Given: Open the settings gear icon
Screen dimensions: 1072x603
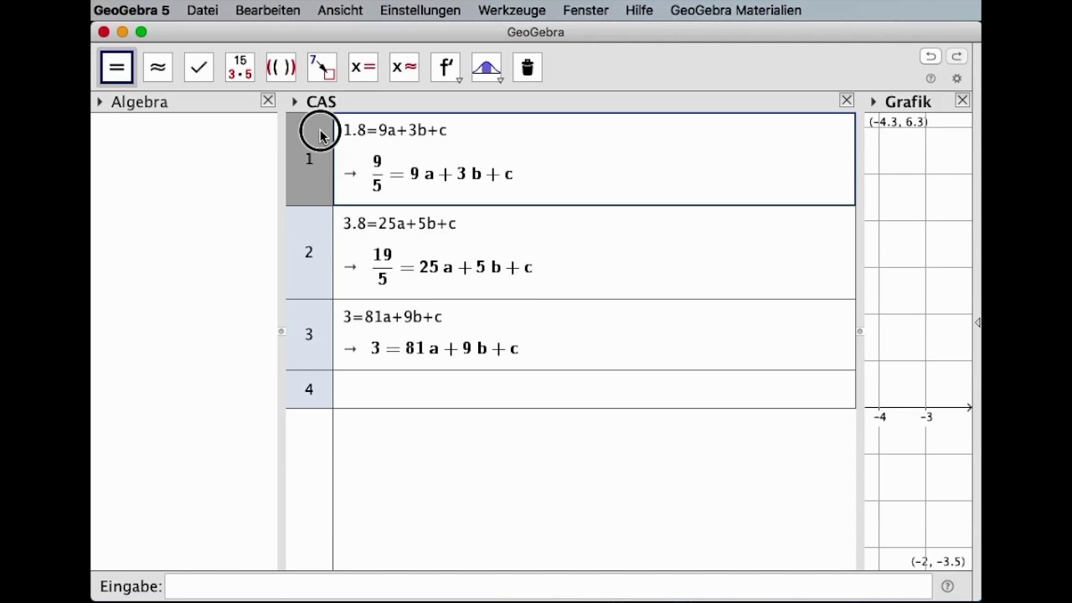Looking at the screenshot, I should click(957, 79).
